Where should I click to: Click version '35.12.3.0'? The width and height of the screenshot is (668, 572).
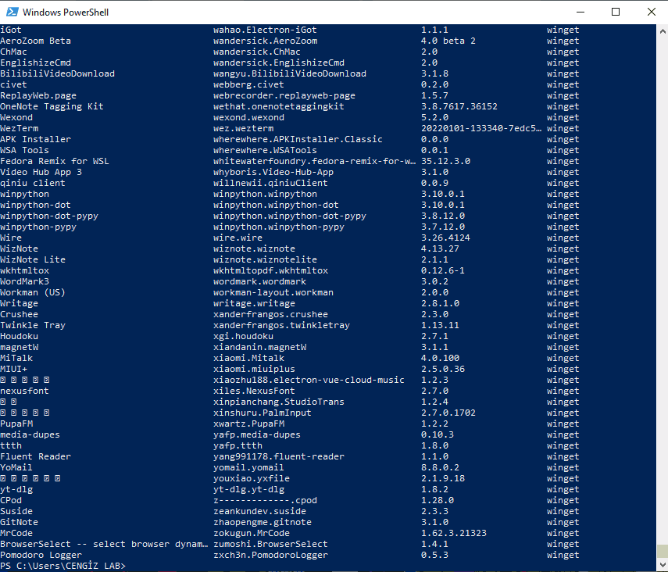(445, 161)
